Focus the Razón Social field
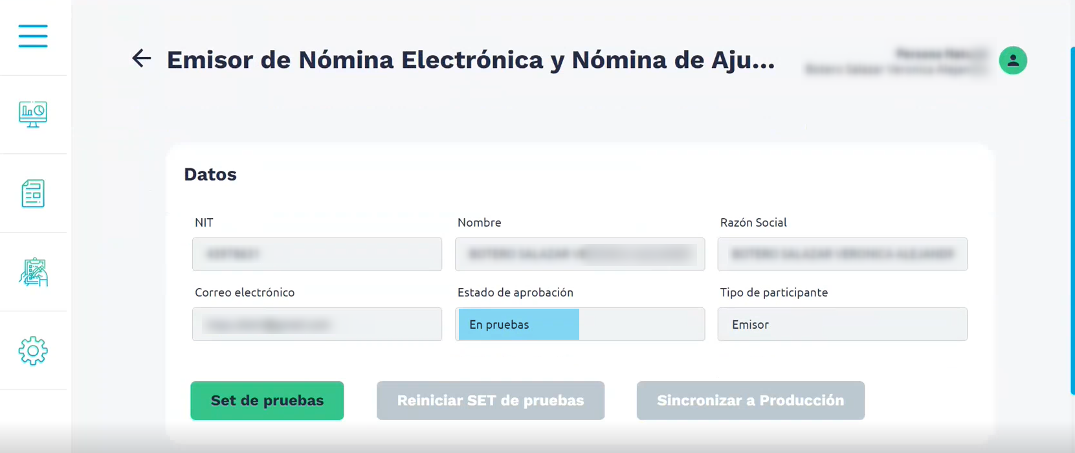Screen dimensions: 1075x453 (x=842, y=254)
